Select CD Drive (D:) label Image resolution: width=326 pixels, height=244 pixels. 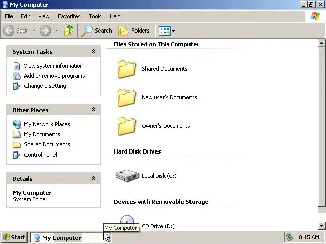click(158, 226)
